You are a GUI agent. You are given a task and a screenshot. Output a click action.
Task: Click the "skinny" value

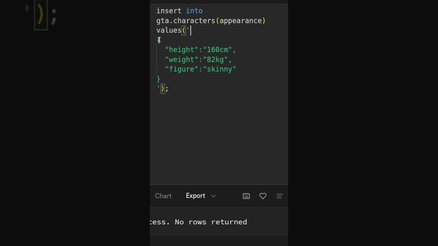219,69
